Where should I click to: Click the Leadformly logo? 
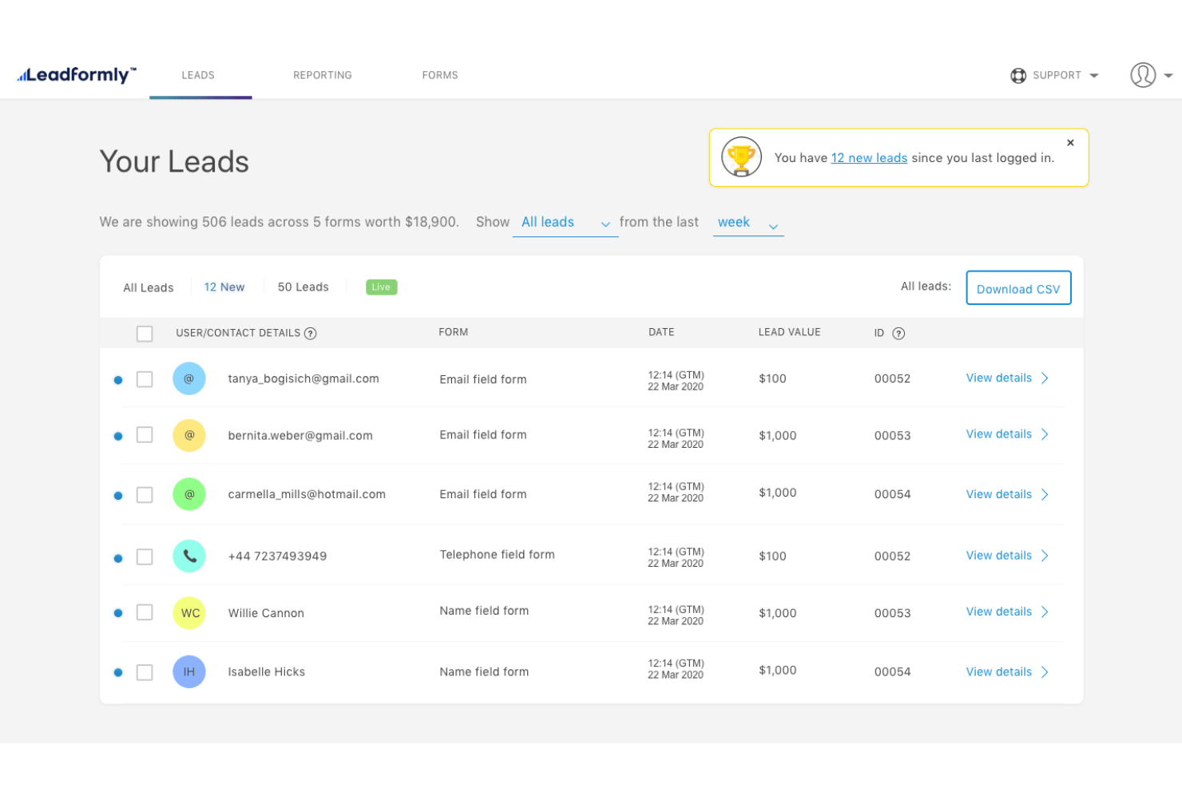76,73
